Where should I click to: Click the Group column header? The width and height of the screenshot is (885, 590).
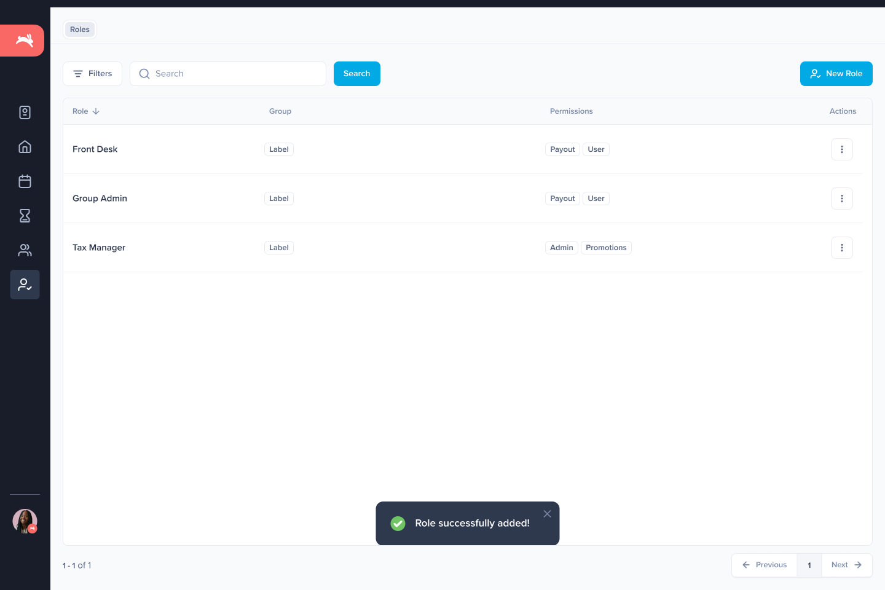pyautogui.click(x=280, y=111)
